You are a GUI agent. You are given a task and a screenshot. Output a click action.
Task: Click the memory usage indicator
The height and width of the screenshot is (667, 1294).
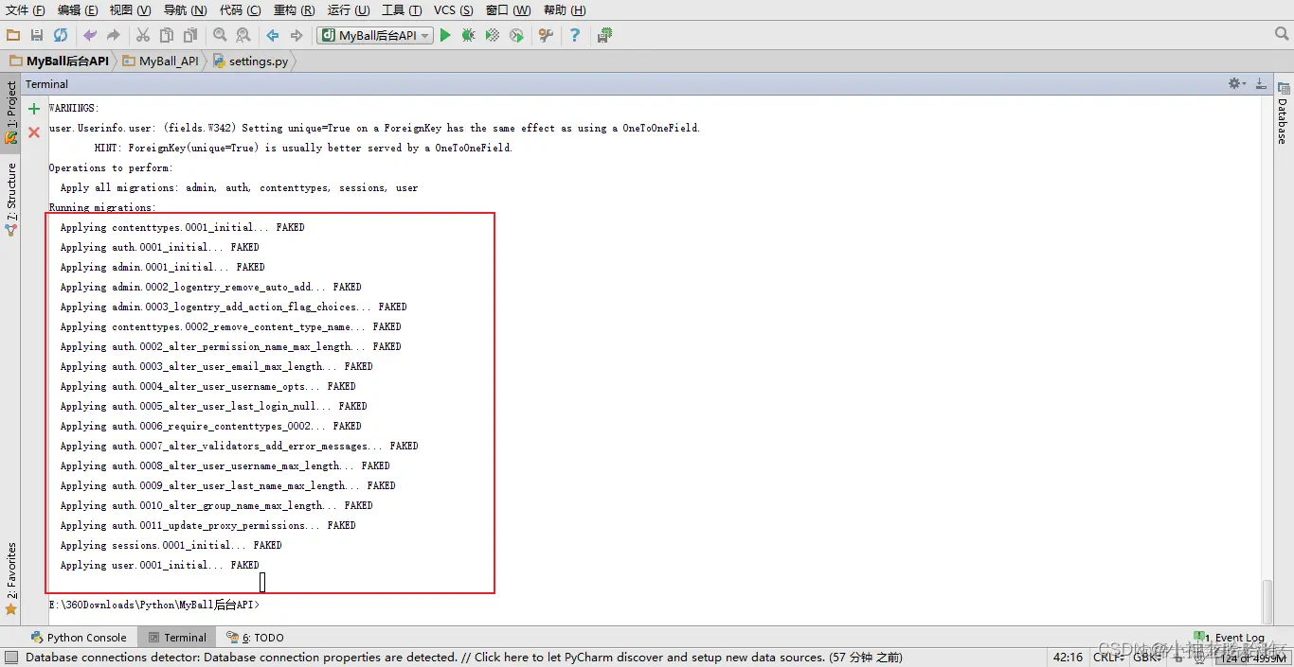coord(1251,657)
